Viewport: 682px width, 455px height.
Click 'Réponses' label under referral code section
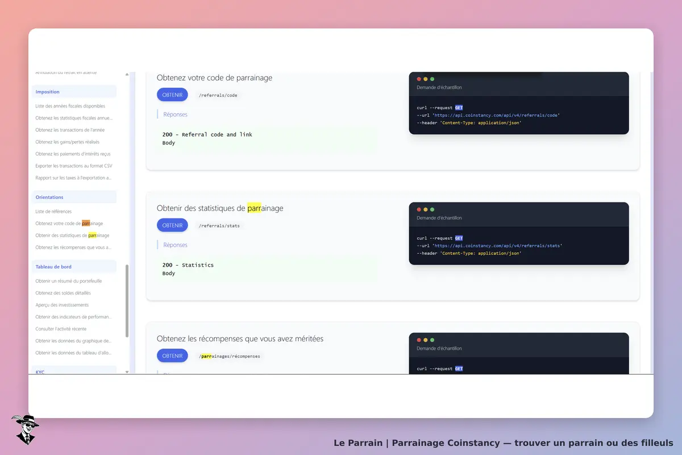coord(175,114)
